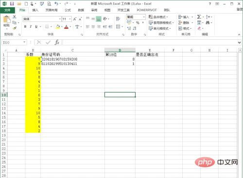The image size is (243, 178).
Task: Click the Cell Styles button
Action: pos(160,29)
